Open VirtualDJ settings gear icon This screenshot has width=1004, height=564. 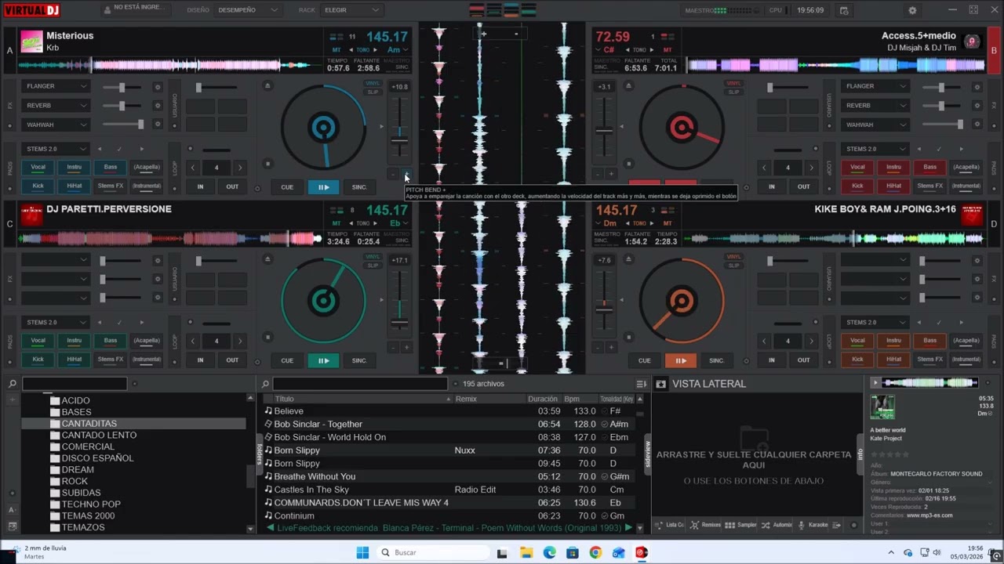click(x=912, y=10)
